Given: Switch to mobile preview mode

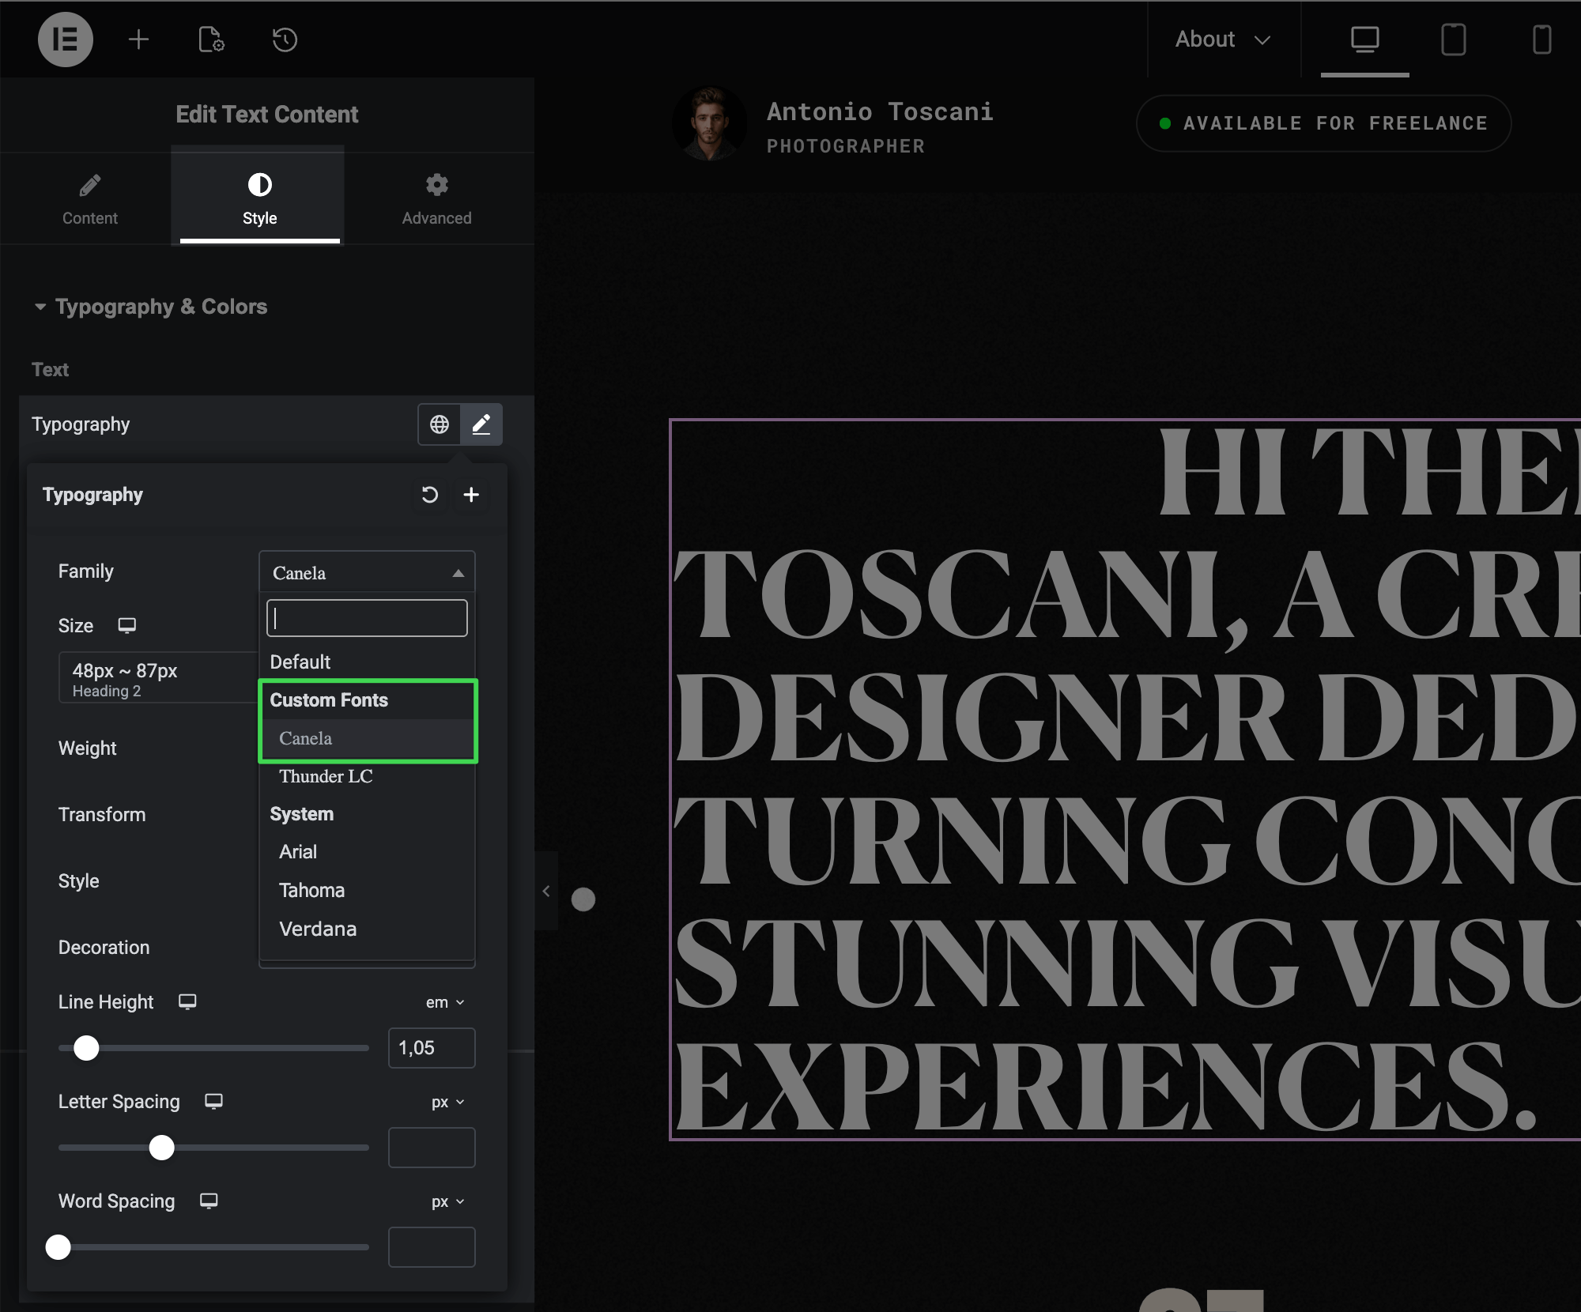Looking at the screenshot, I should click(x=1541, y=40).
